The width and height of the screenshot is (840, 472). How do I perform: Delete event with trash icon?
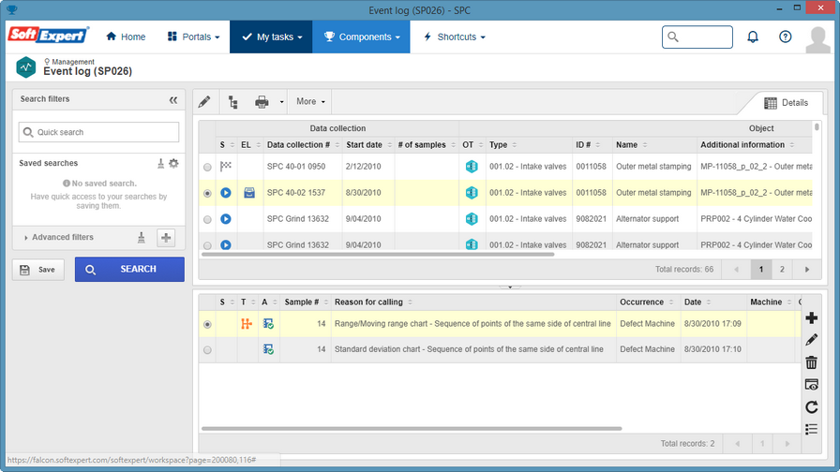(812, 362)
